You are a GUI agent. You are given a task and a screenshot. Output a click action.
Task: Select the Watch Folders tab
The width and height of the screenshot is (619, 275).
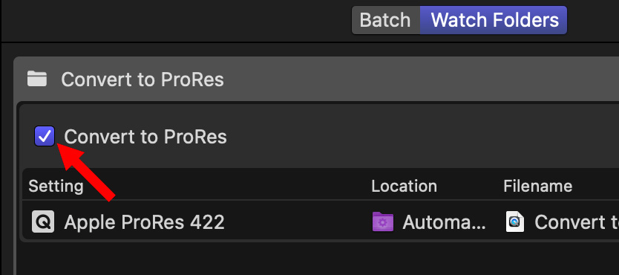pos(494,20)
